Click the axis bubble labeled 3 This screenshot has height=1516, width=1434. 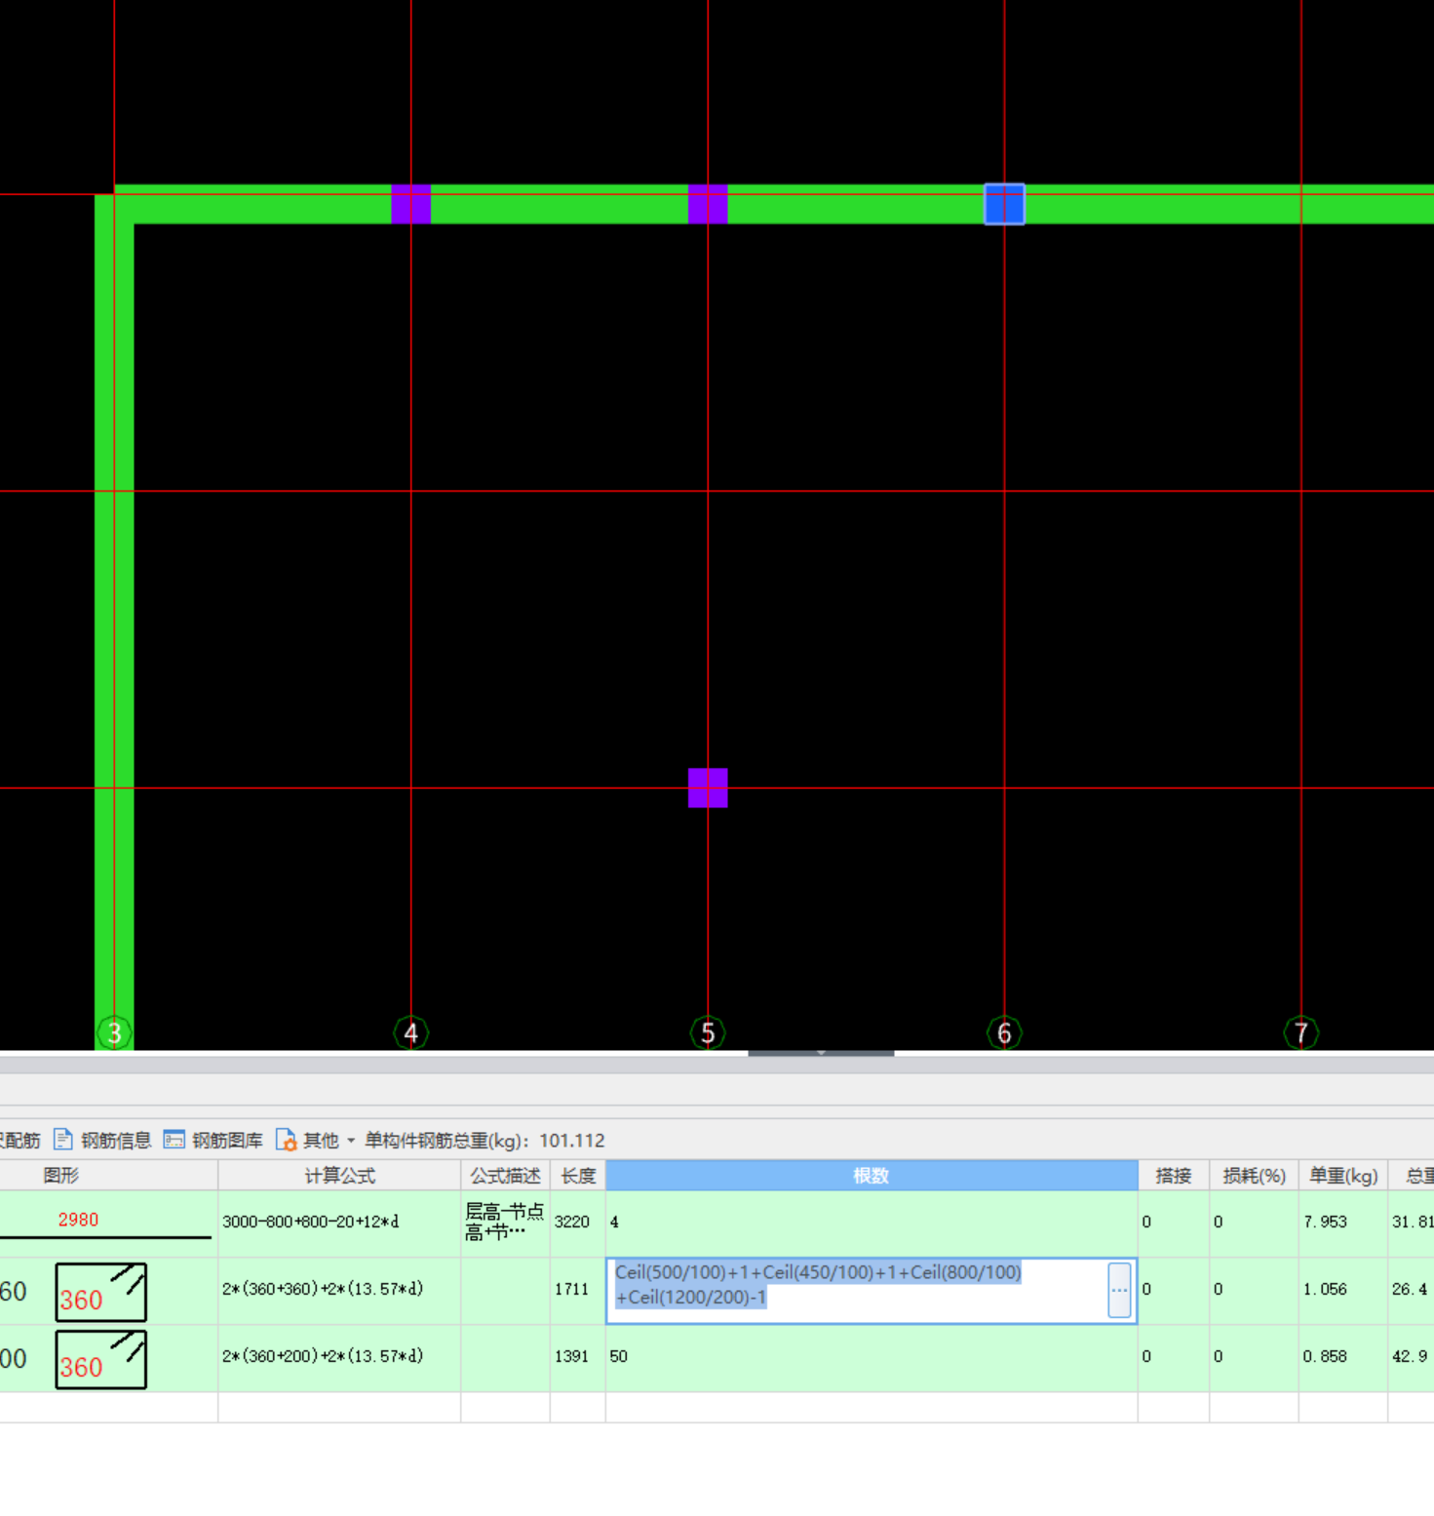click(x=114, y=1032)
